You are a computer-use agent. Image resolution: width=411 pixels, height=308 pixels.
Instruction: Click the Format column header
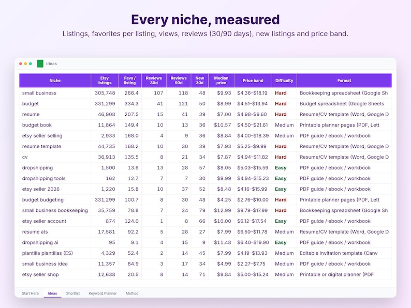click(x=344, y=81)
